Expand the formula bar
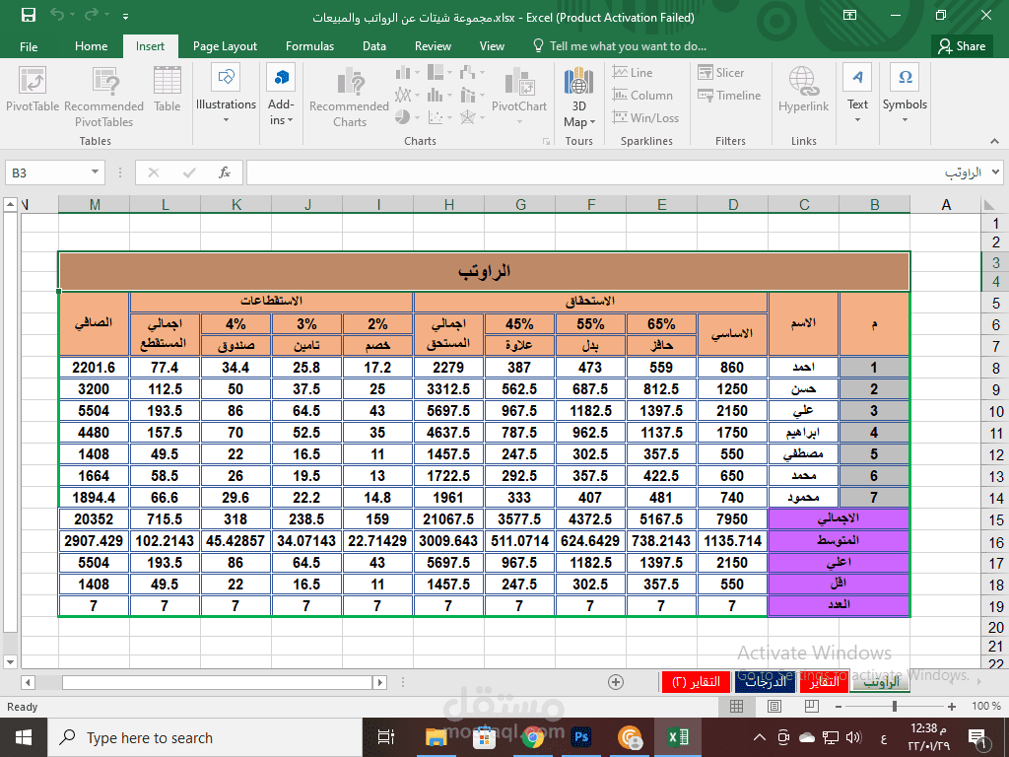Image resolution: width=1009 pixels, height=757 pixels. click(996, 172)
